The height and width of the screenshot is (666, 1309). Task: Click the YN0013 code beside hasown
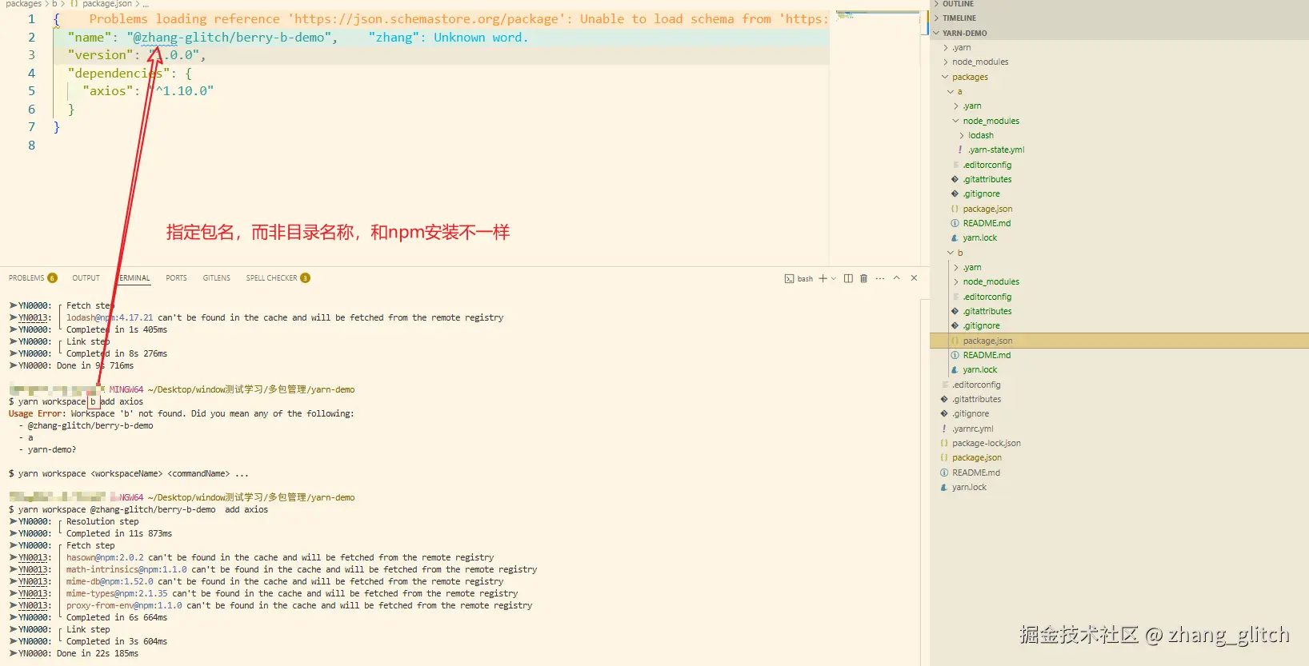coord(34,558)
